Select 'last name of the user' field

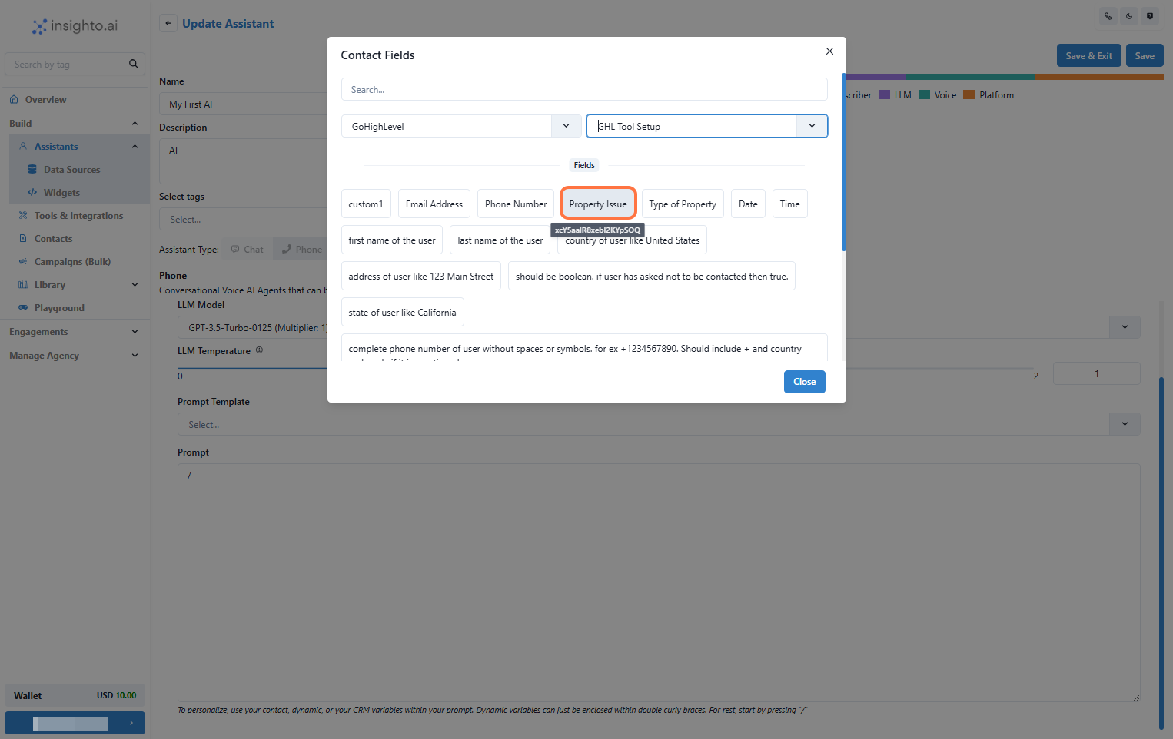(500, 240)
